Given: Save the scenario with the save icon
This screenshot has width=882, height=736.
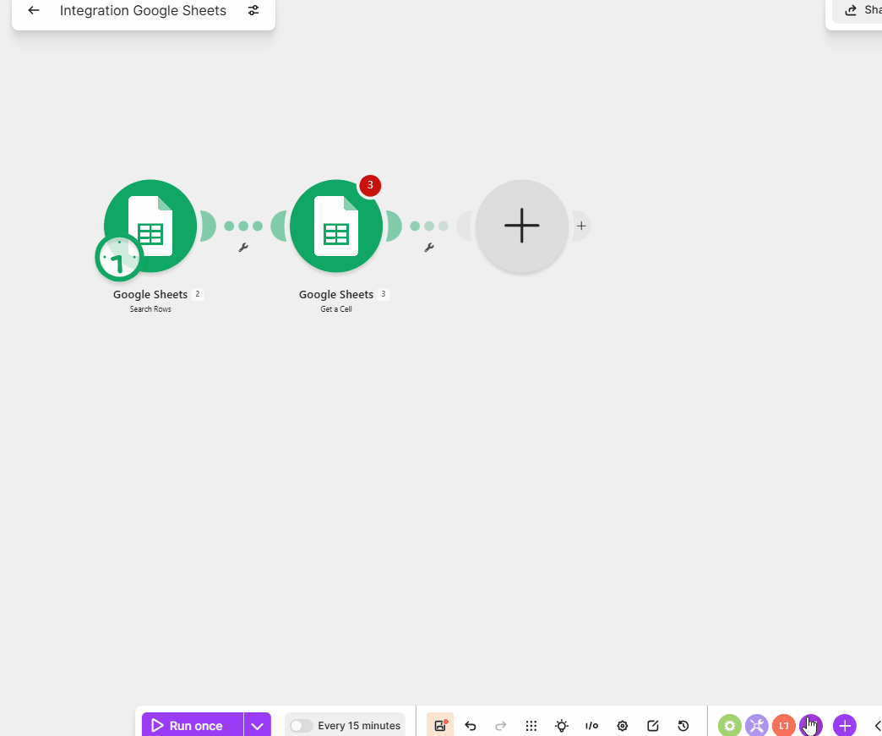Looking at the screenshot, I should pos(440,725).
